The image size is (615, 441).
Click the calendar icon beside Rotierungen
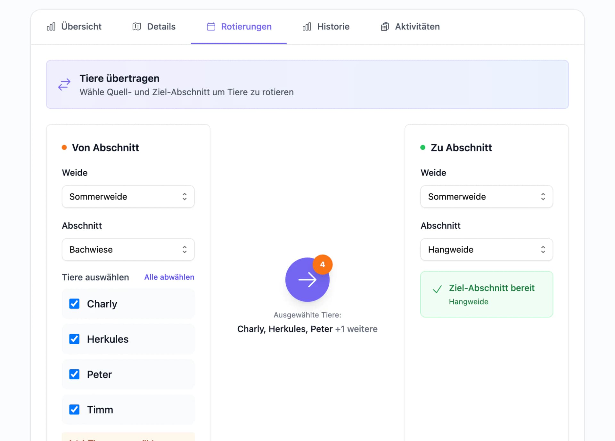(211, 27)
